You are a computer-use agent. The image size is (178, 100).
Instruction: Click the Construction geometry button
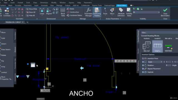click(73, 12)
